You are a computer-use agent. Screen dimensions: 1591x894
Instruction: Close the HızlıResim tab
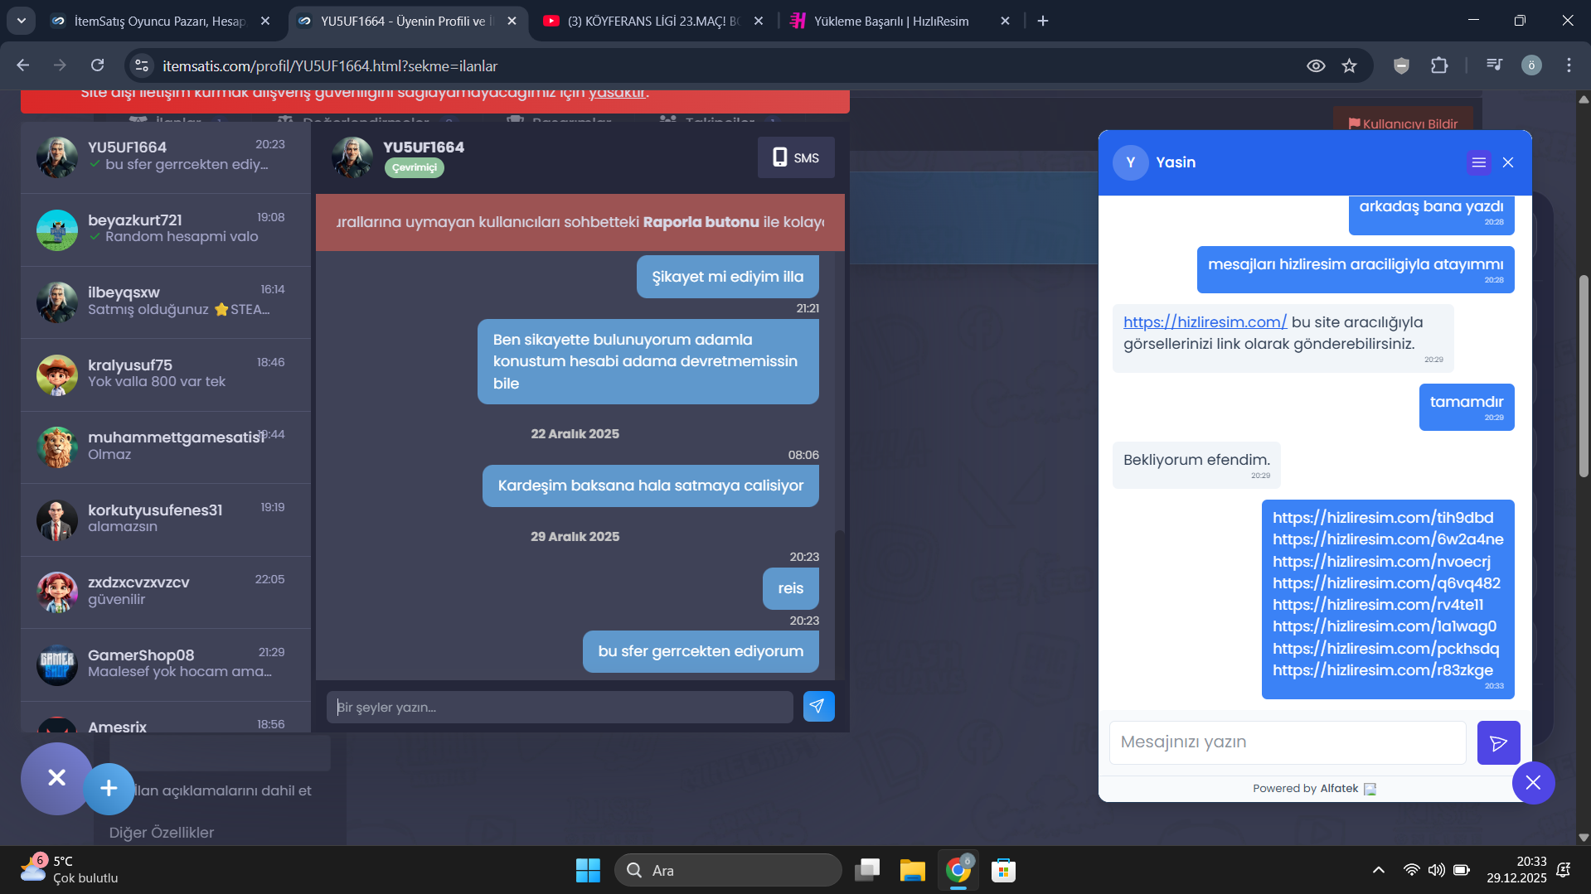1005,21
